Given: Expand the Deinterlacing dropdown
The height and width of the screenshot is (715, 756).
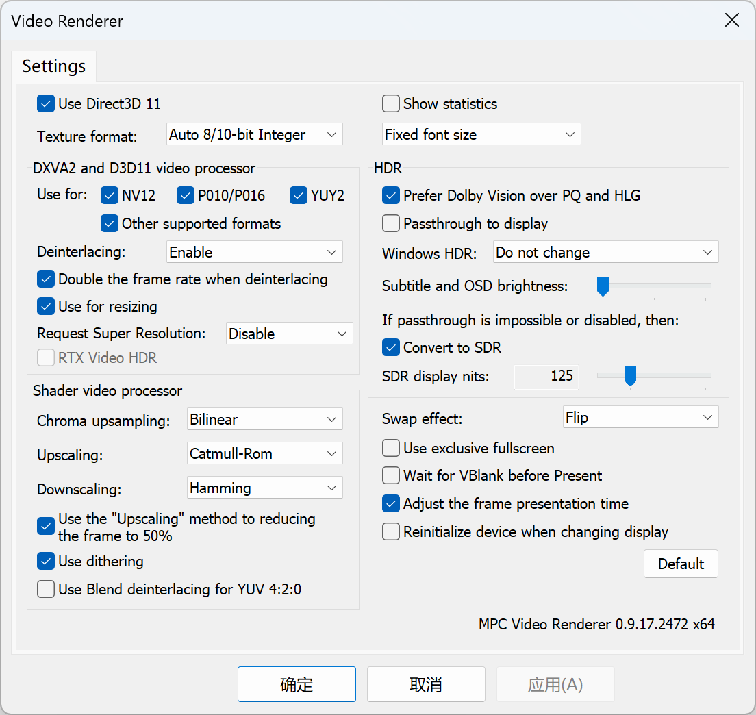Looking at the screenshot, I should click(x=254, y=253).
